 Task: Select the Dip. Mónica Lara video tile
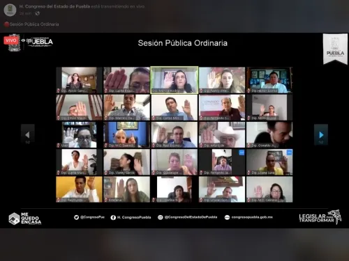coord(269,107)
